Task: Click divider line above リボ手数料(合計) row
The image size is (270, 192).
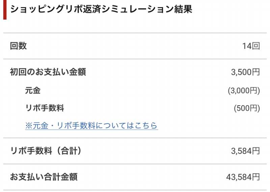Action: tap(135, 138)
